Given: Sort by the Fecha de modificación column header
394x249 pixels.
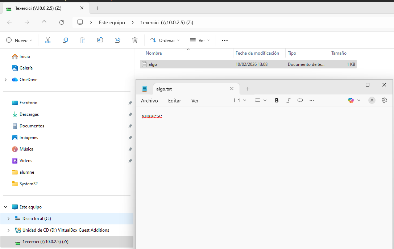Looking at the screenshot, I should (x=257, y=53).
